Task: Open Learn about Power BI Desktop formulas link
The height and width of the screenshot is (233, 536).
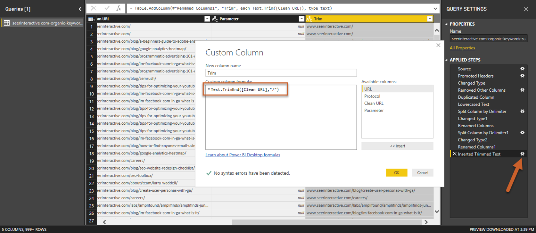Action: [x=243, y=155]
